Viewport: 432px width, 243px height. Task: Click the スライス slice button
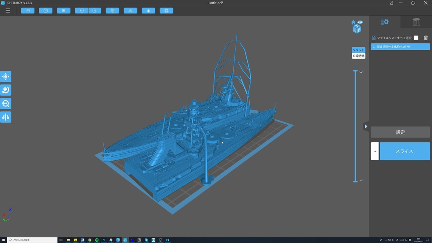(x=405, y=151)
